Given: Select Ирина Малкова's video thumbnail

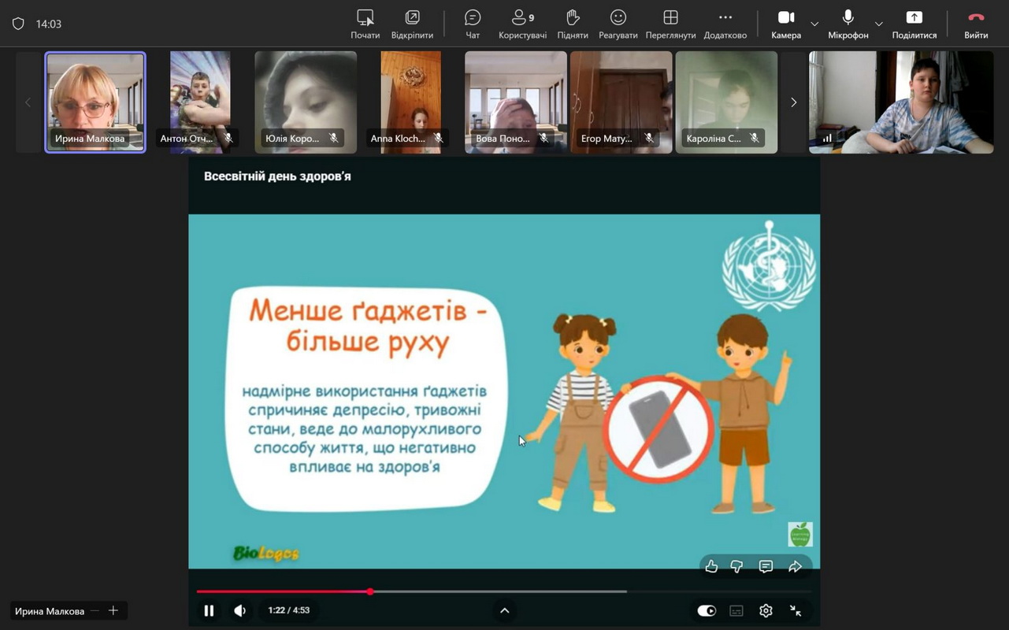Looking at the screenshot, I should click(95, 102).
